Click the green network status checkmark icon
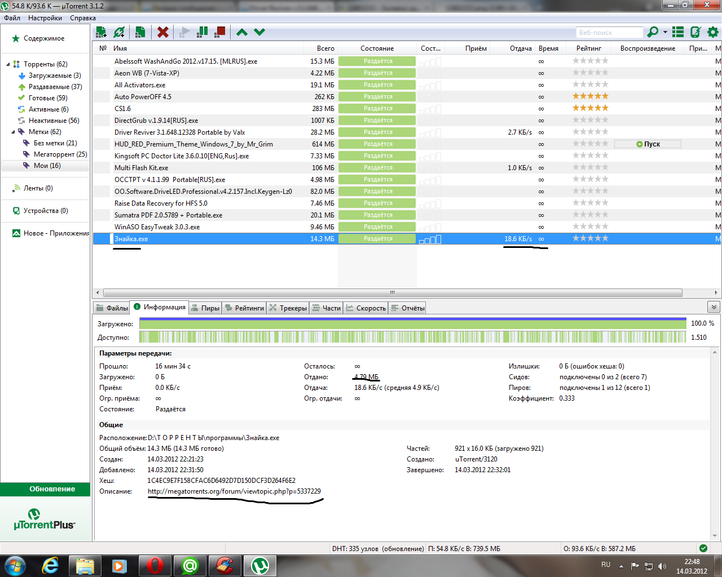 (x=703, y=548)
